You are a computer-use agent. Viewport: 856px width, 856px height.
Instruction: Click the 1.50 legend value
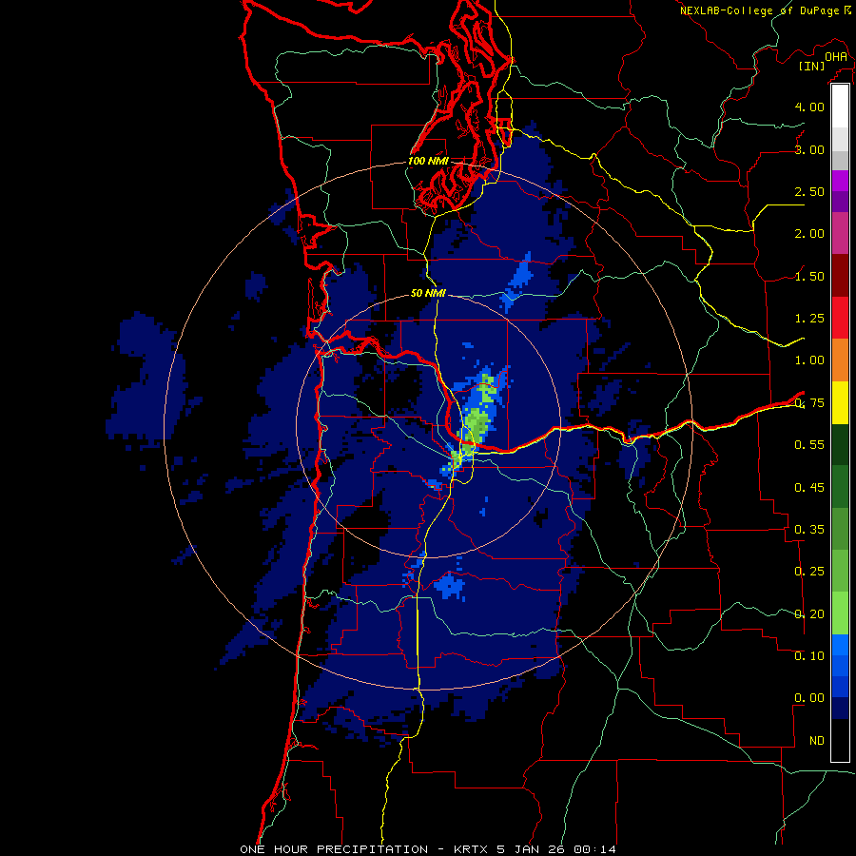809,276
